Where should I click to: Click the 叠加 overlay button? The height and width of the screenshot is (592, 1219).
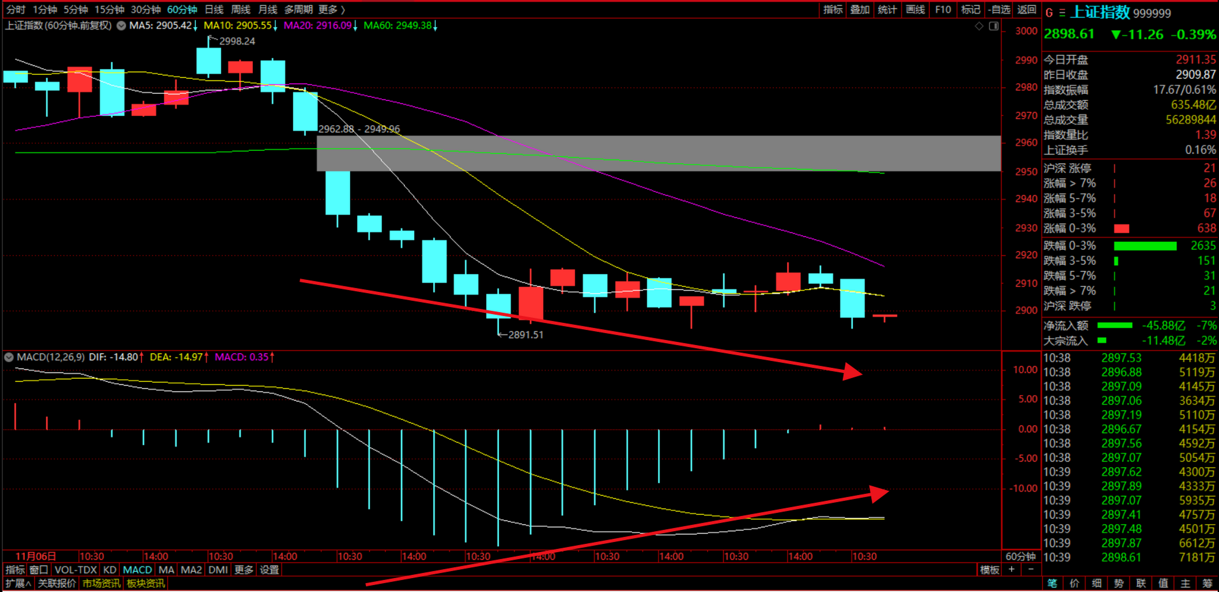(x=860, y=9)
